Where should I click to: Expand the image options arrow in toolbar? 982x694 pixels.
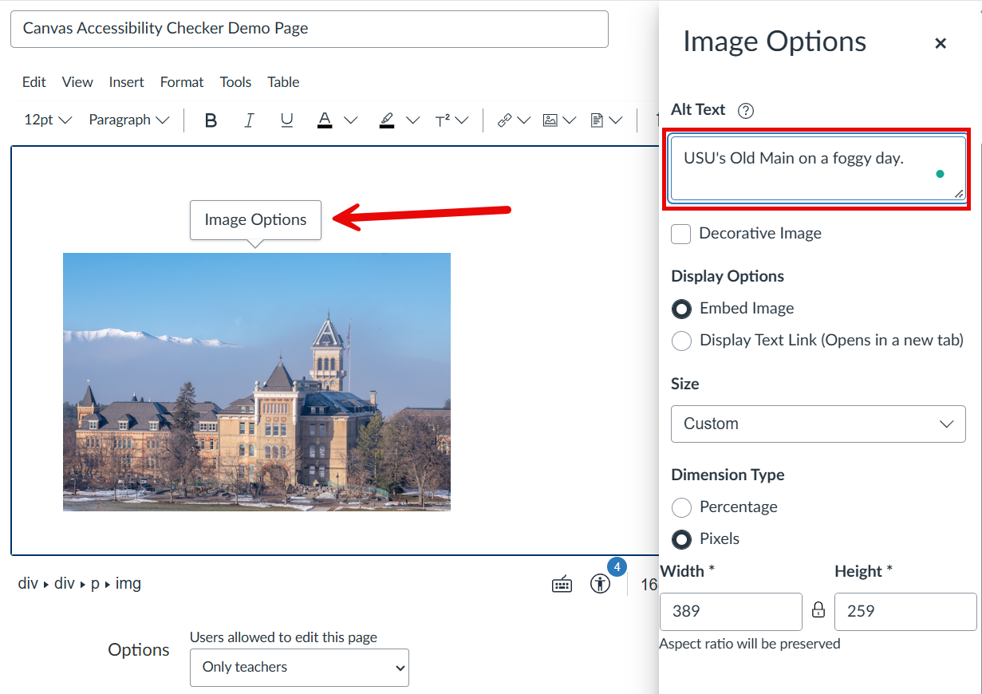pos(570,120)
